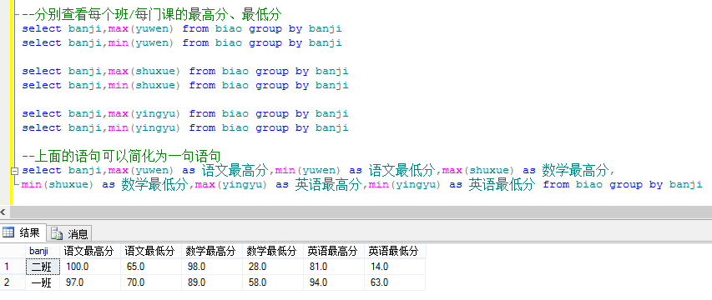Place cursor in the min(yingyu) from biao line
This screenshot has width=712, height=300.
point(184,127)
